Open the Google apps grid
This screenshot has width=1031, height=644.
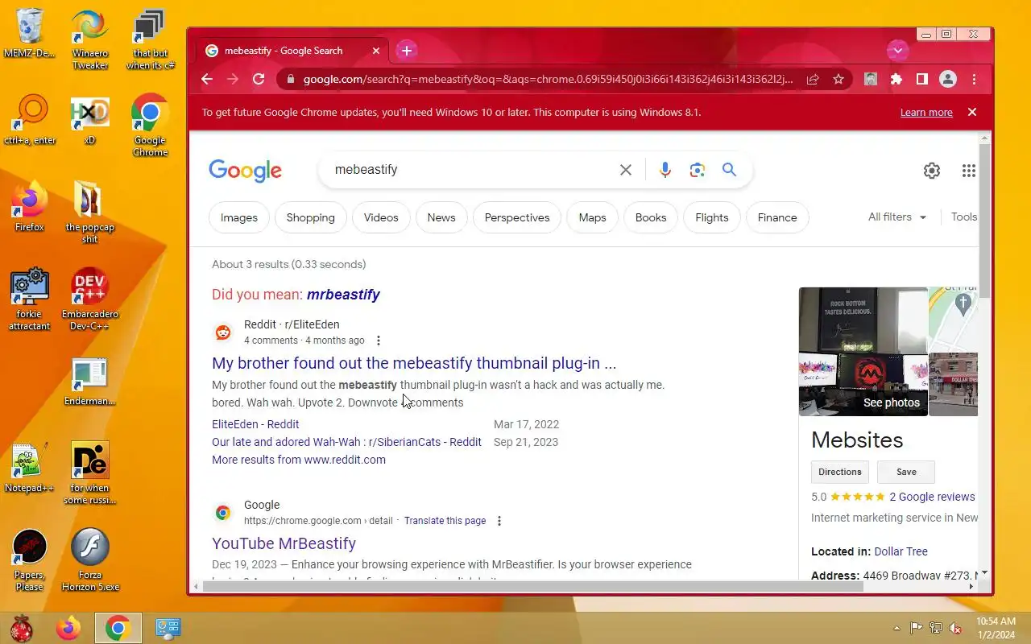[x=969, y=171]
